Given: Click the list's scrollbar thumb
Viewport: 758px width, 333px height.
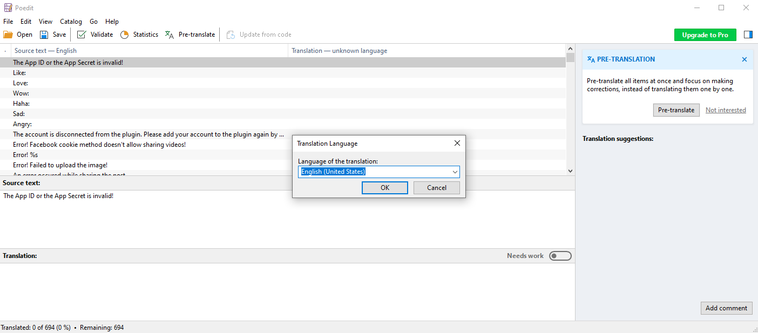Looking at the screenshot, I should click(570, 58).
